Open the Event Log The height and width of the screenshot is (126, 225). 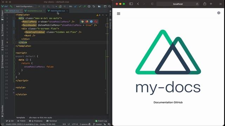coord(101,121)
